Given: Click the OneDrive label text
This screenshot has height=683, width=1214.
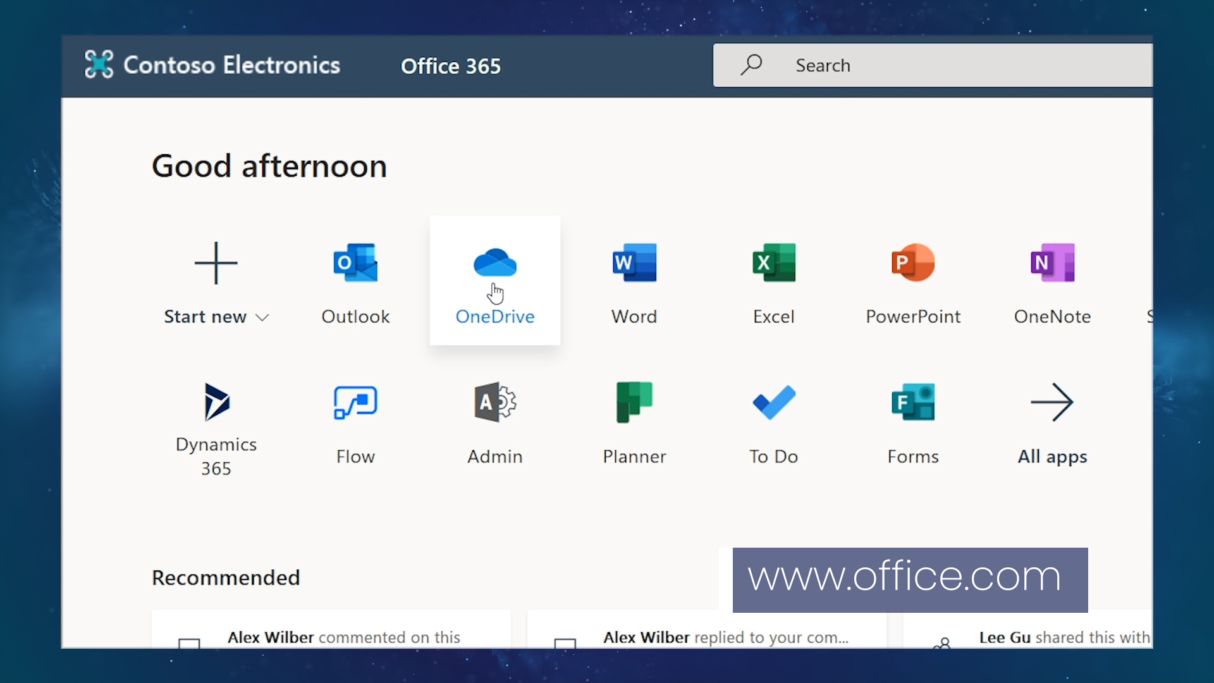Looking at the screenshot, I should pos(495,316).
